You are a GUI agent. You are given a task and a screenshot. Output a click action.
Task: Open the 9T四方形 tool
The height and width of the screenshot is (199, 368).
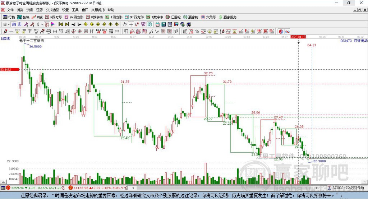(x=134, y=17)
